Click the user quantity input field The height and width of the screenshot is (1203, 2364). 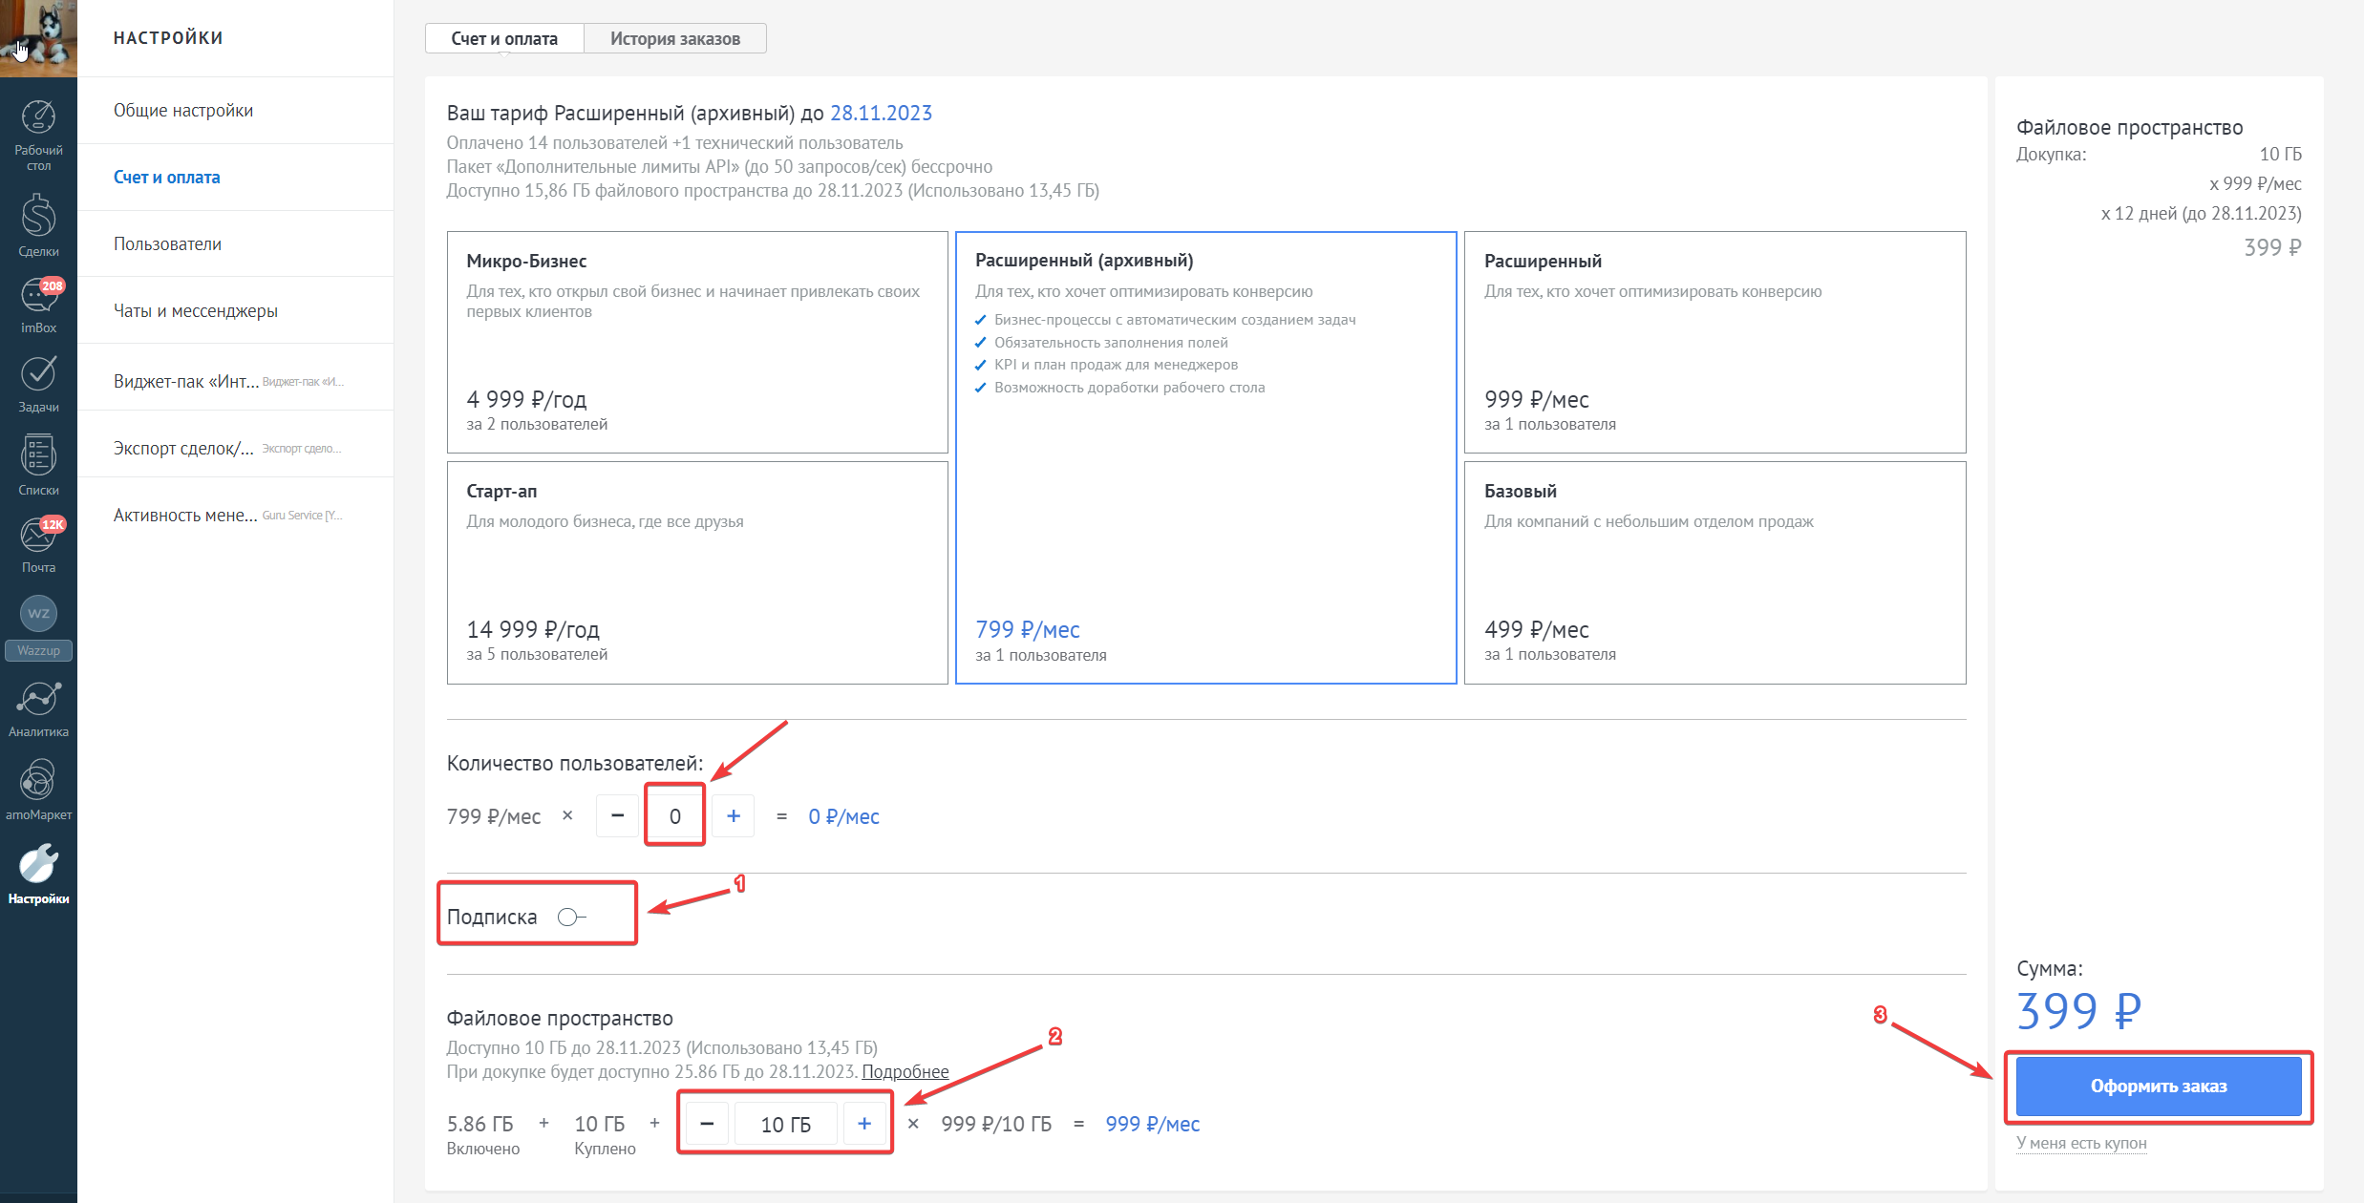click(x=675, y=816)
